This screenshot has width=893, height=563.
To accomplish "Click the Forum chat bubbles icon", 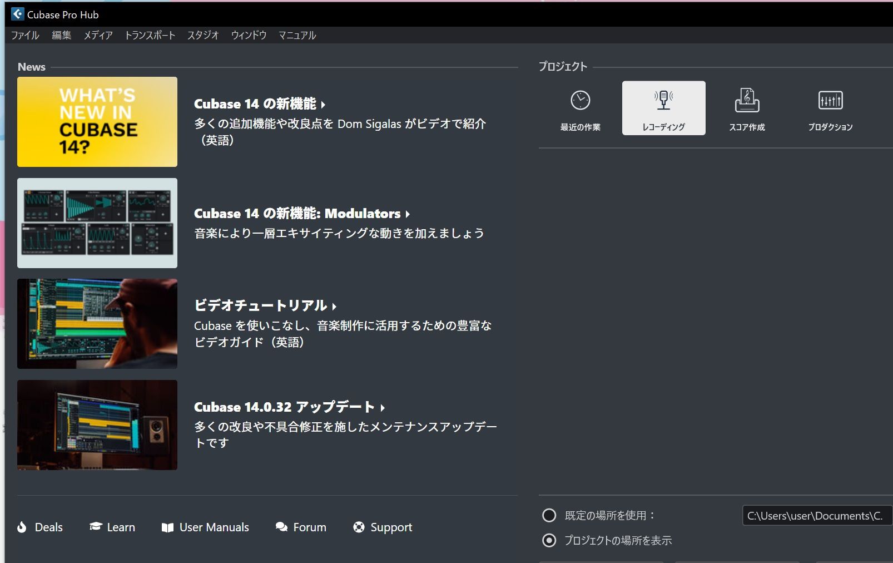I will (x=281, y=527).
